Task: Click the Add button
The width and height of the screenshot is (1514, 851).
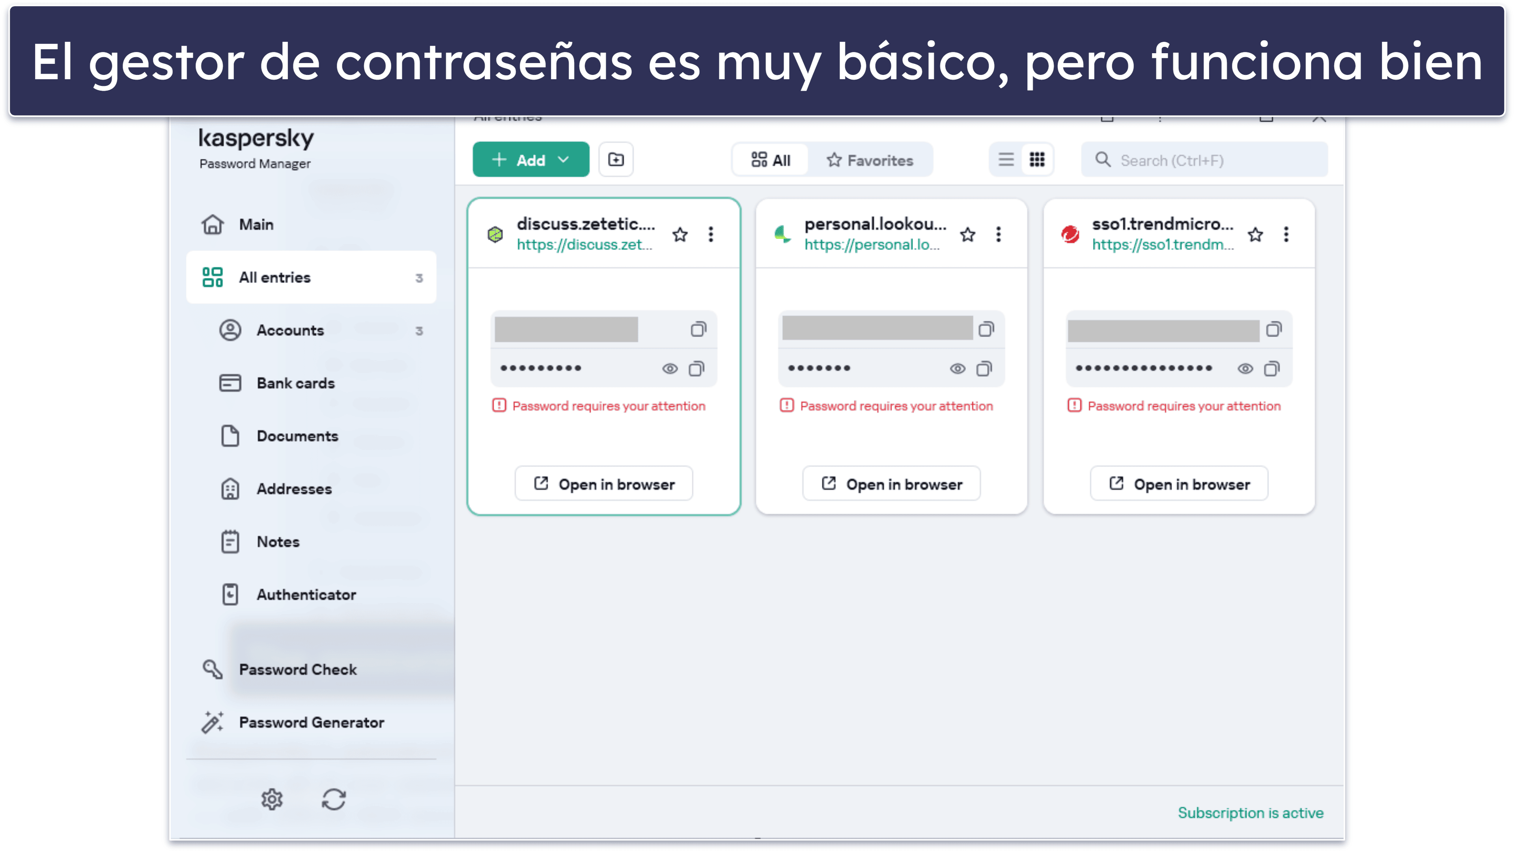Action: [x=530, y=160]
